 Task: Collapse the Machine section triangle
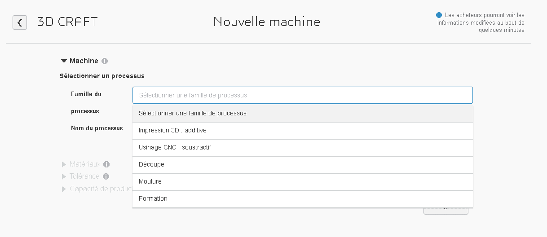pos(64,61)
